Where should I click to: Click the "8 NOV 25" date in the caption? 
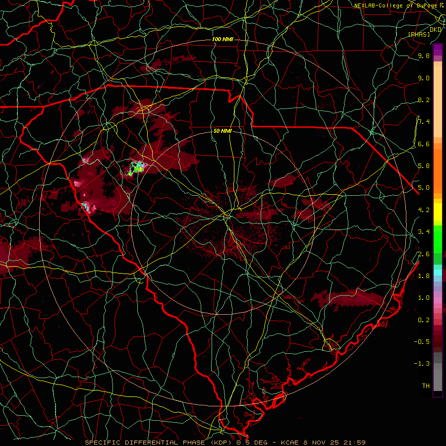[x=322, y=443]
